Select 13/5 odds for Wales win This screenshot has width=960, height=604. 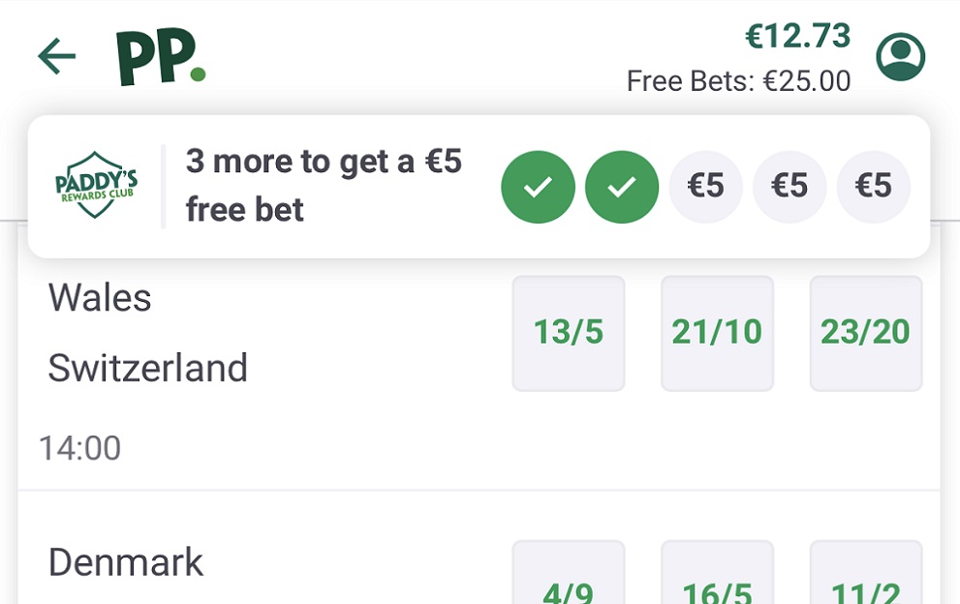tap(569, 333)
